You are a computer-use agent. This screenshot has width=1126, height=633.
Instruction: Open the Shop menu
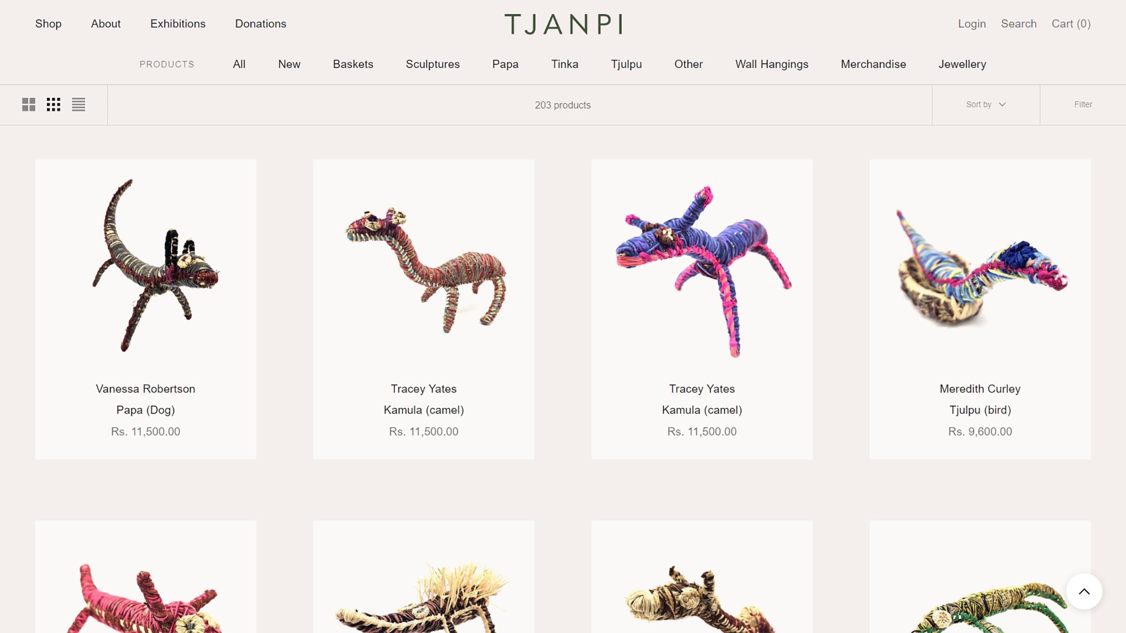pos(48,24)
